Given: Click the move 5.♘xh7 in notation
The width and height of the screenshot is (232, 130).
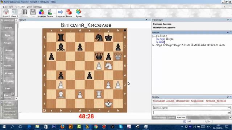Looking at the screenshot, I should point(162,36).
